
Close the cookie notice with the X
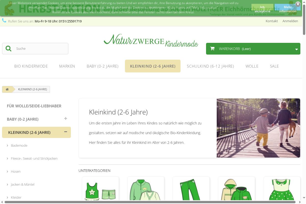tap(298, 4)
